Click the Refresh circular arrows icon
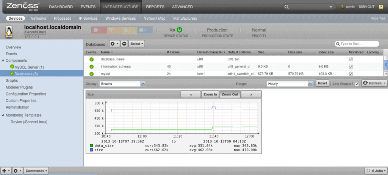The image size is (388, 175). click(x=365, y=83)
